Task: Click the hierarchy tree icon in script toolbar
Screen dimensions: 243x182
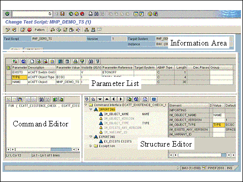Action: pyautogui.click(x=87, y=30)
